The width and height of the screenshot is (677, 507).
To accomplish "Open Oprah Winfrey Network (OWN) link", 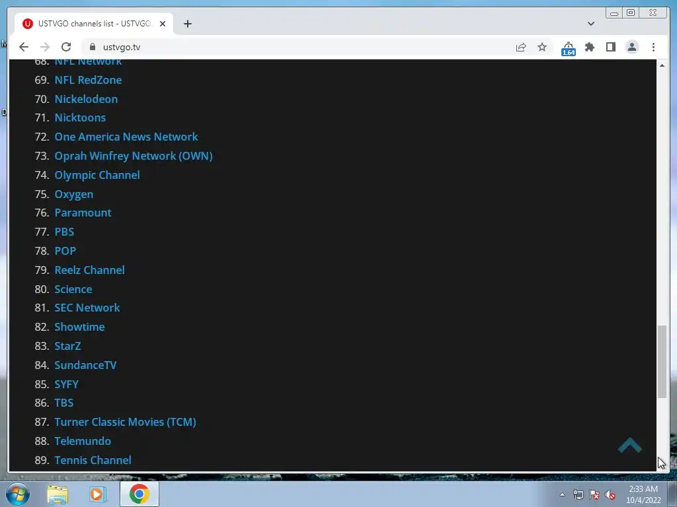I will click(x=134, y=156).
